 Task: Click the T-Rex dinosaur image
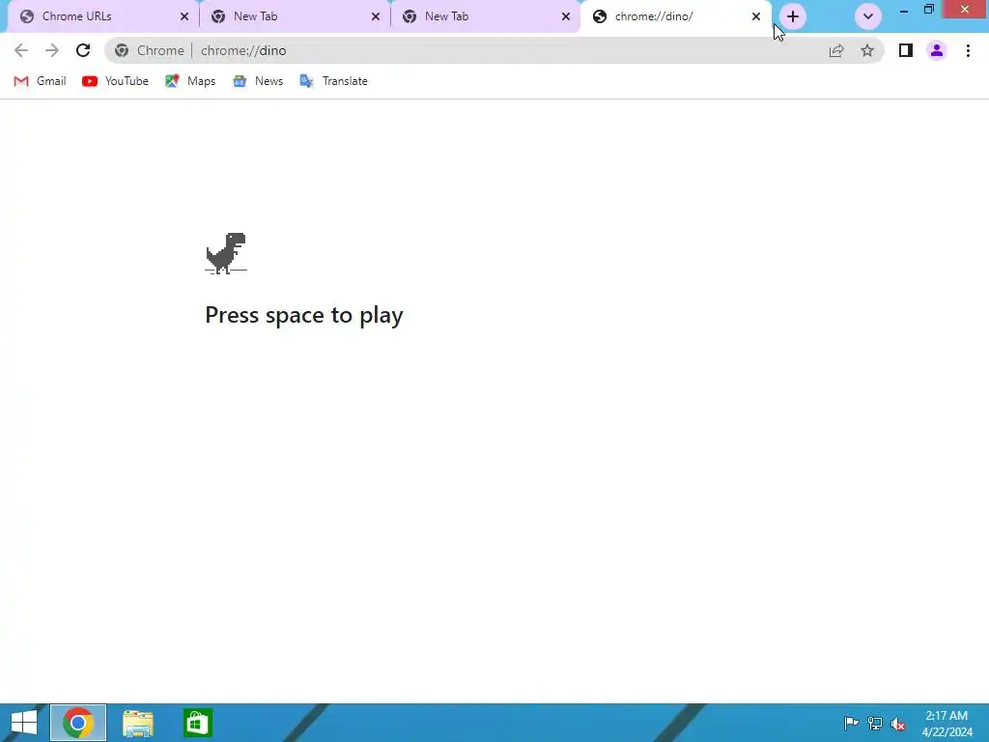pyautogui.click(x=226, y=253)
